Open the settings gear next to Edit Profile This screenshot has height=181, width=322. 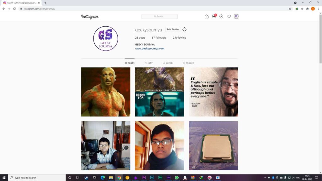click(184, 29)
